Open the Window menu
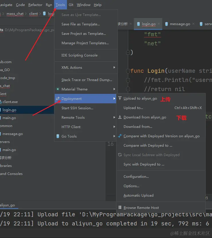 point(84,5)
